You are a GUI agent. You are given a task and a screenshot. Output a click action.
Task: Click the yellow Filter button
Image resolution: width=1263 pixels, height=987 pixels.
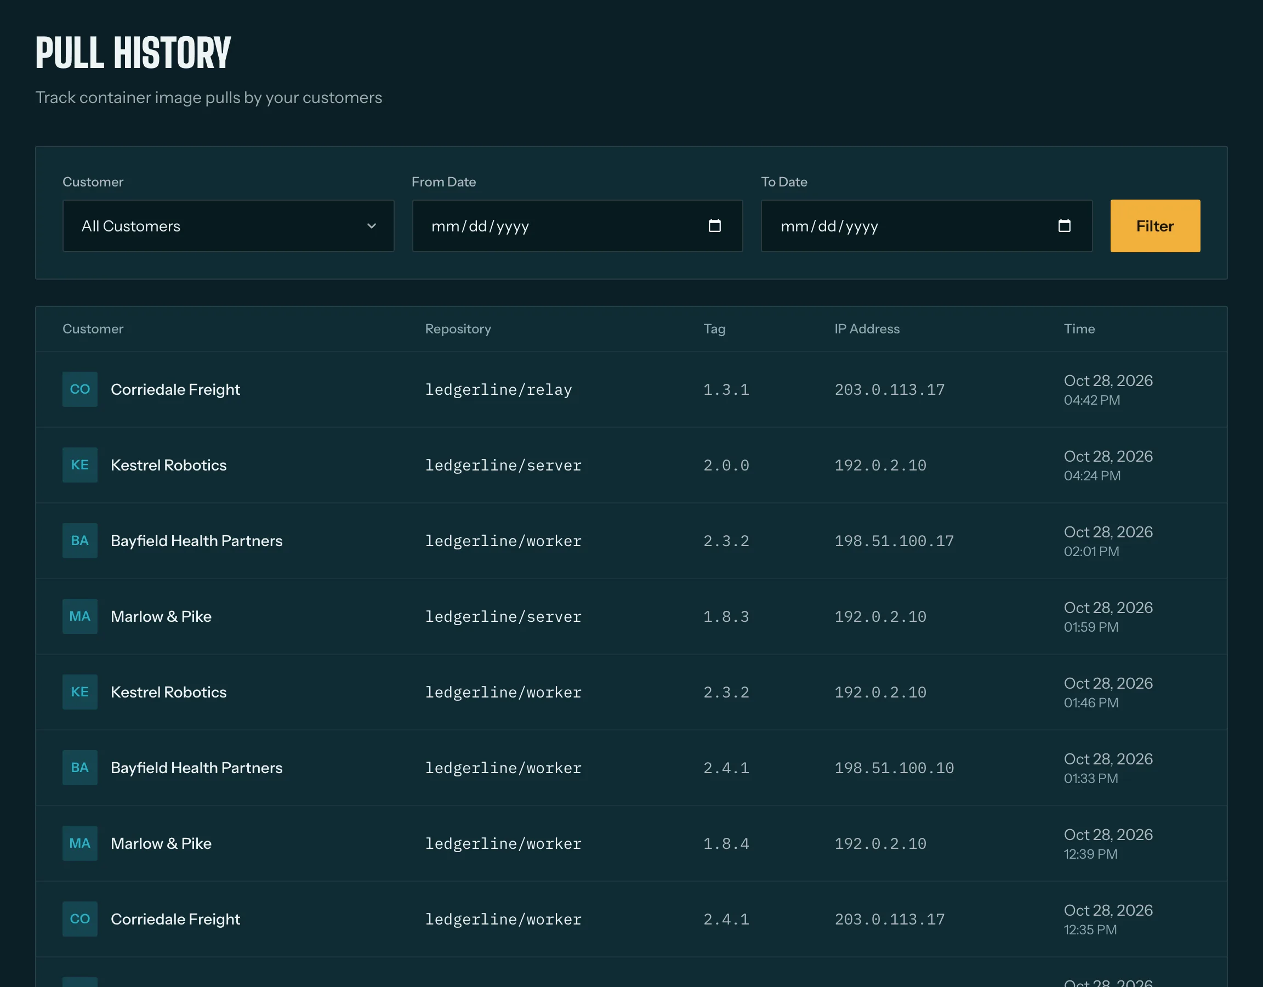[x=1155, y=225]
